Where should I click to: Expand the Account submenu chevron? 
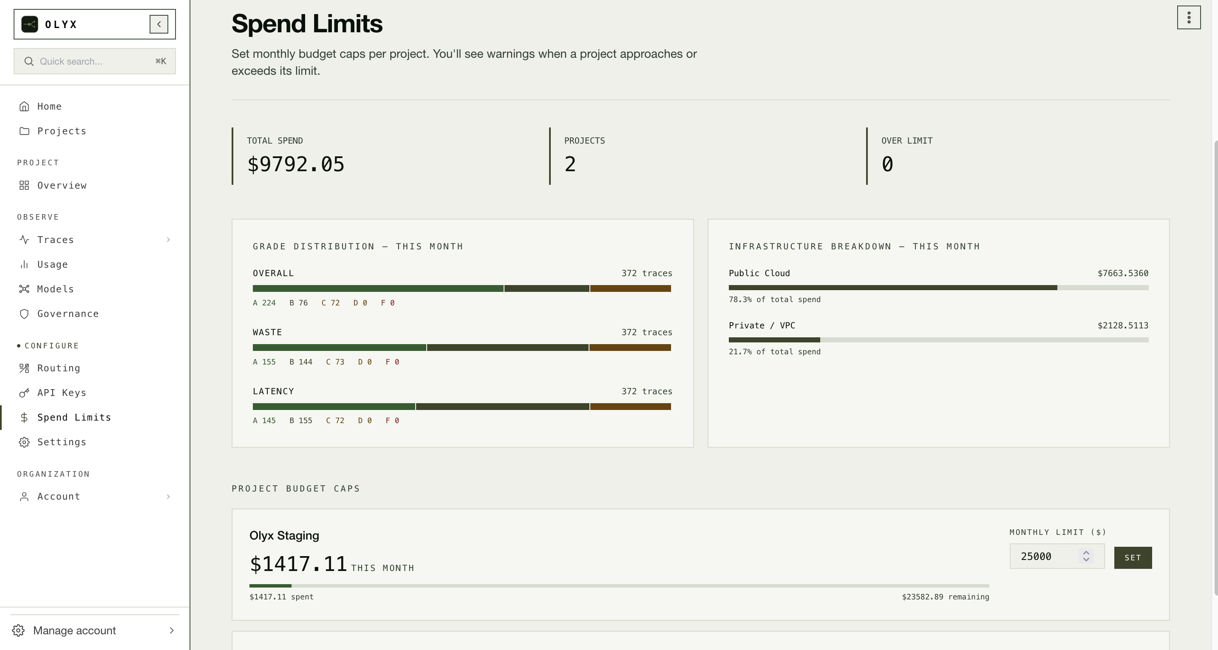(x=168, y=496)
